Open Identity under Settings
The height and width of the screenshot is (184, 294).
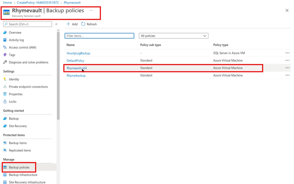click(x=14, y=79)
